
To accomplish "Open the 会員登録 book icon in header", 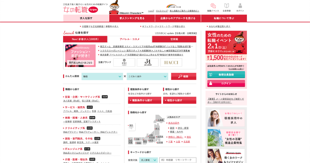I will tap(227, 6).
